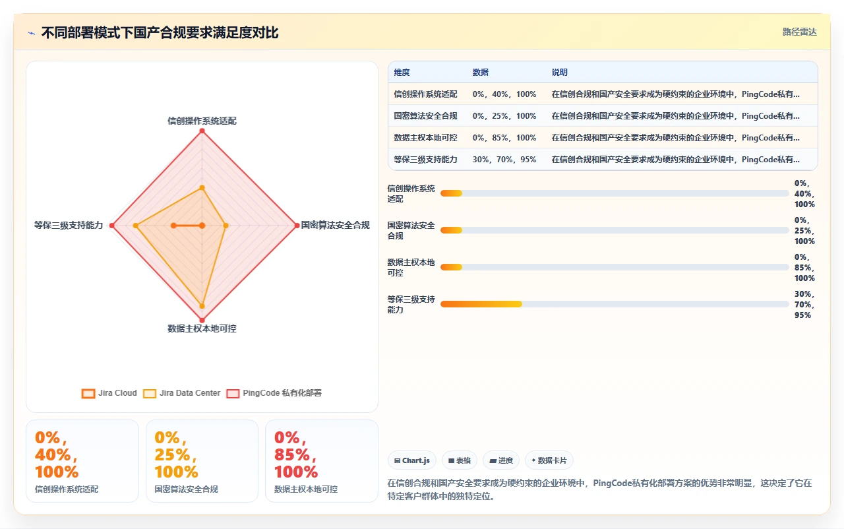Click Jira Data Center point on 国密算法安全合规 axis
The width and height of the screenshot is (844, 529).
click(x=226, y=226)
